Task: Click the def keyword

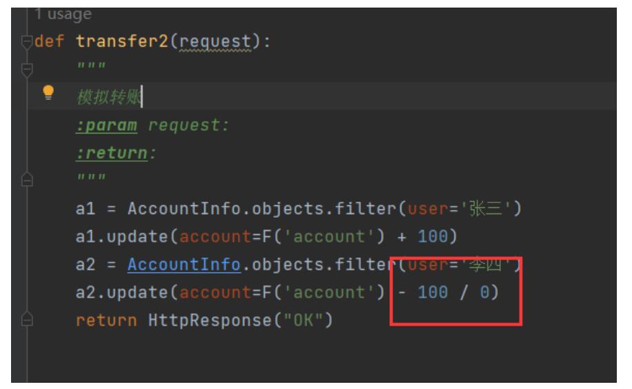Action: tap(50, 41)
